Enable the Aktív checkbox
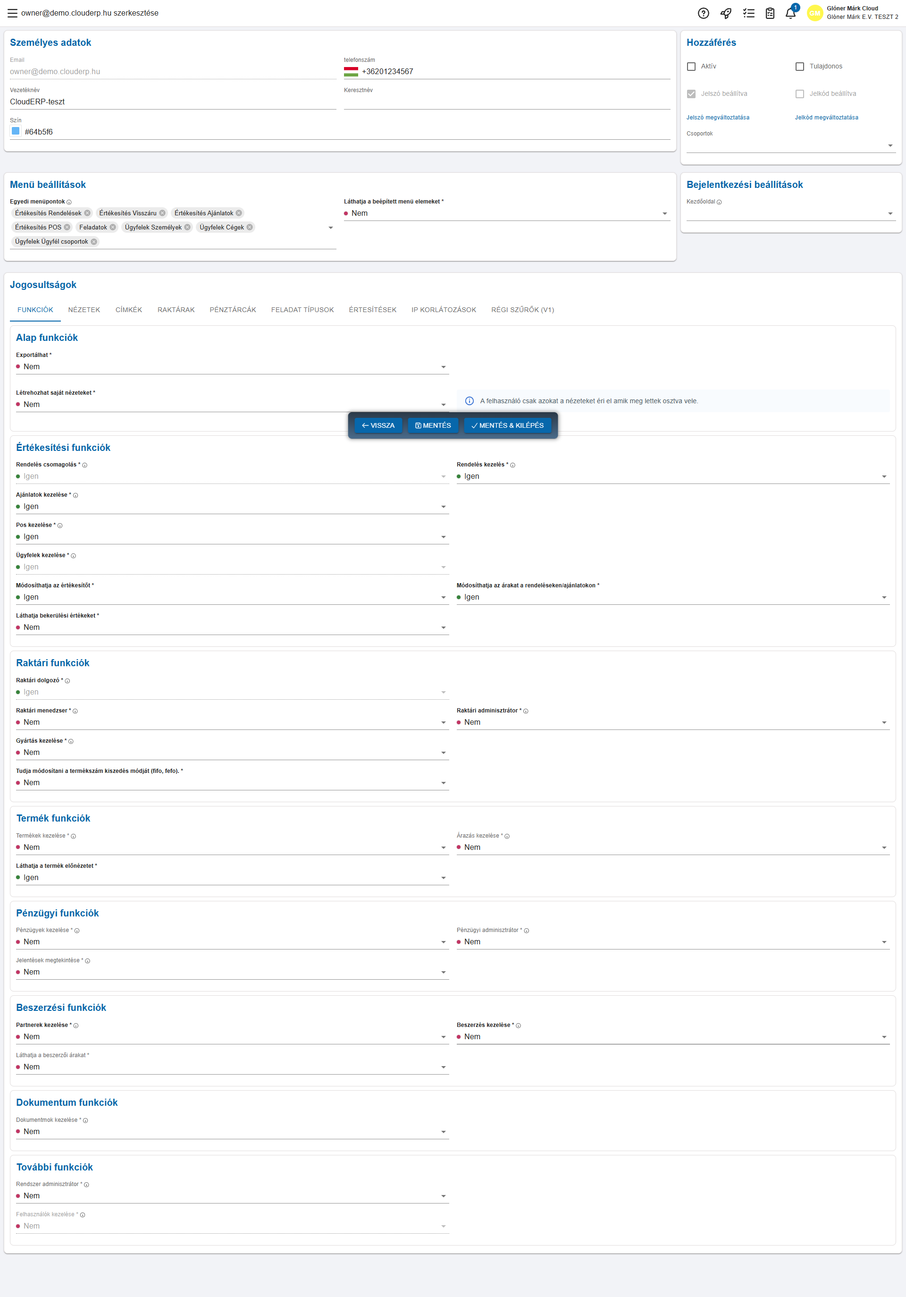This screenshot has width=906, height=1297. [691, 67]
